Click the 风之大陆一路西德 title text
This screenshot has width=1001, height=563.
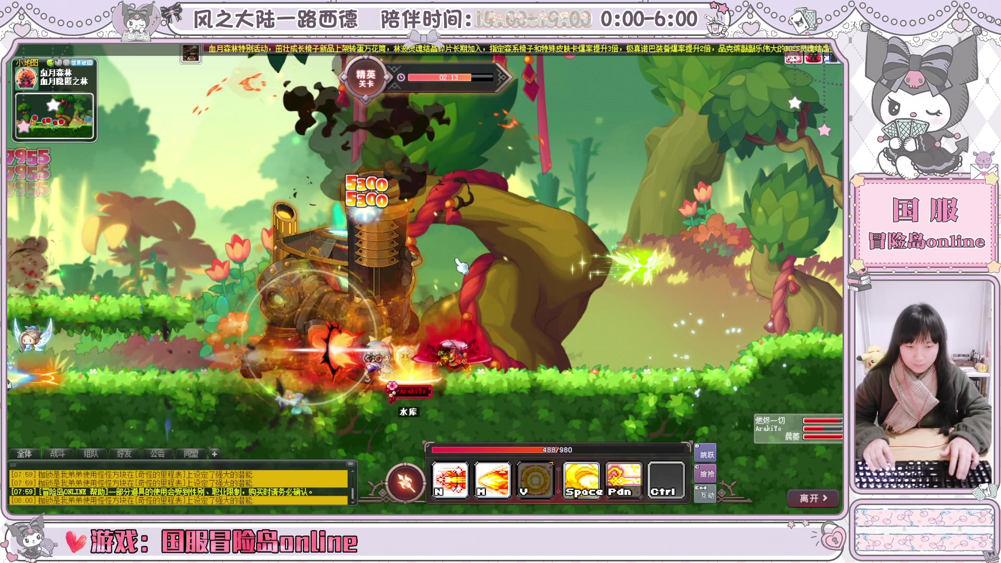click(x=275, y=20)
